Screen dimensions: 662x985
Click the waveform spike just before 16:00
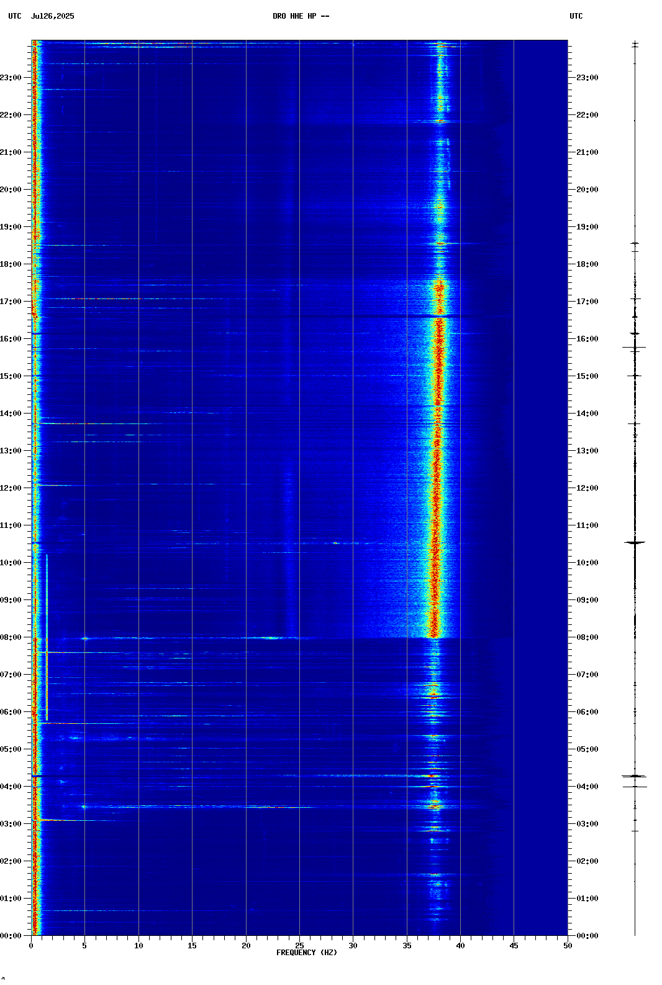click(635, 347)
